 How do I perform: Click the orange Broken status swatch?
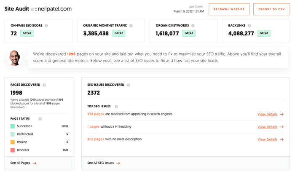click(13, 142)
